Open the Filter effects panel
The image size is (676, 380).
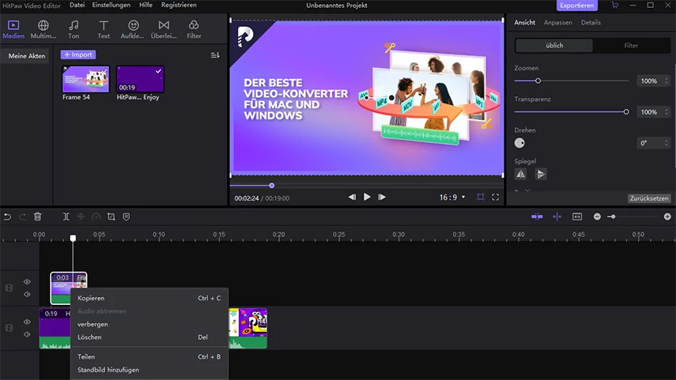point(194,29)
